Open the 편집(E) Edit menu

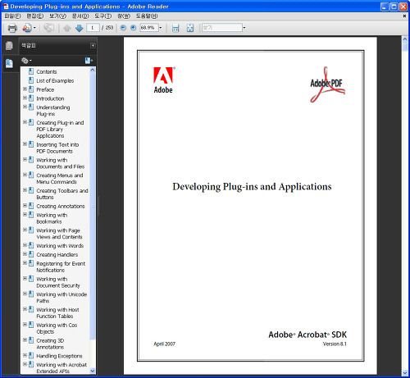[x=35, y=16]
